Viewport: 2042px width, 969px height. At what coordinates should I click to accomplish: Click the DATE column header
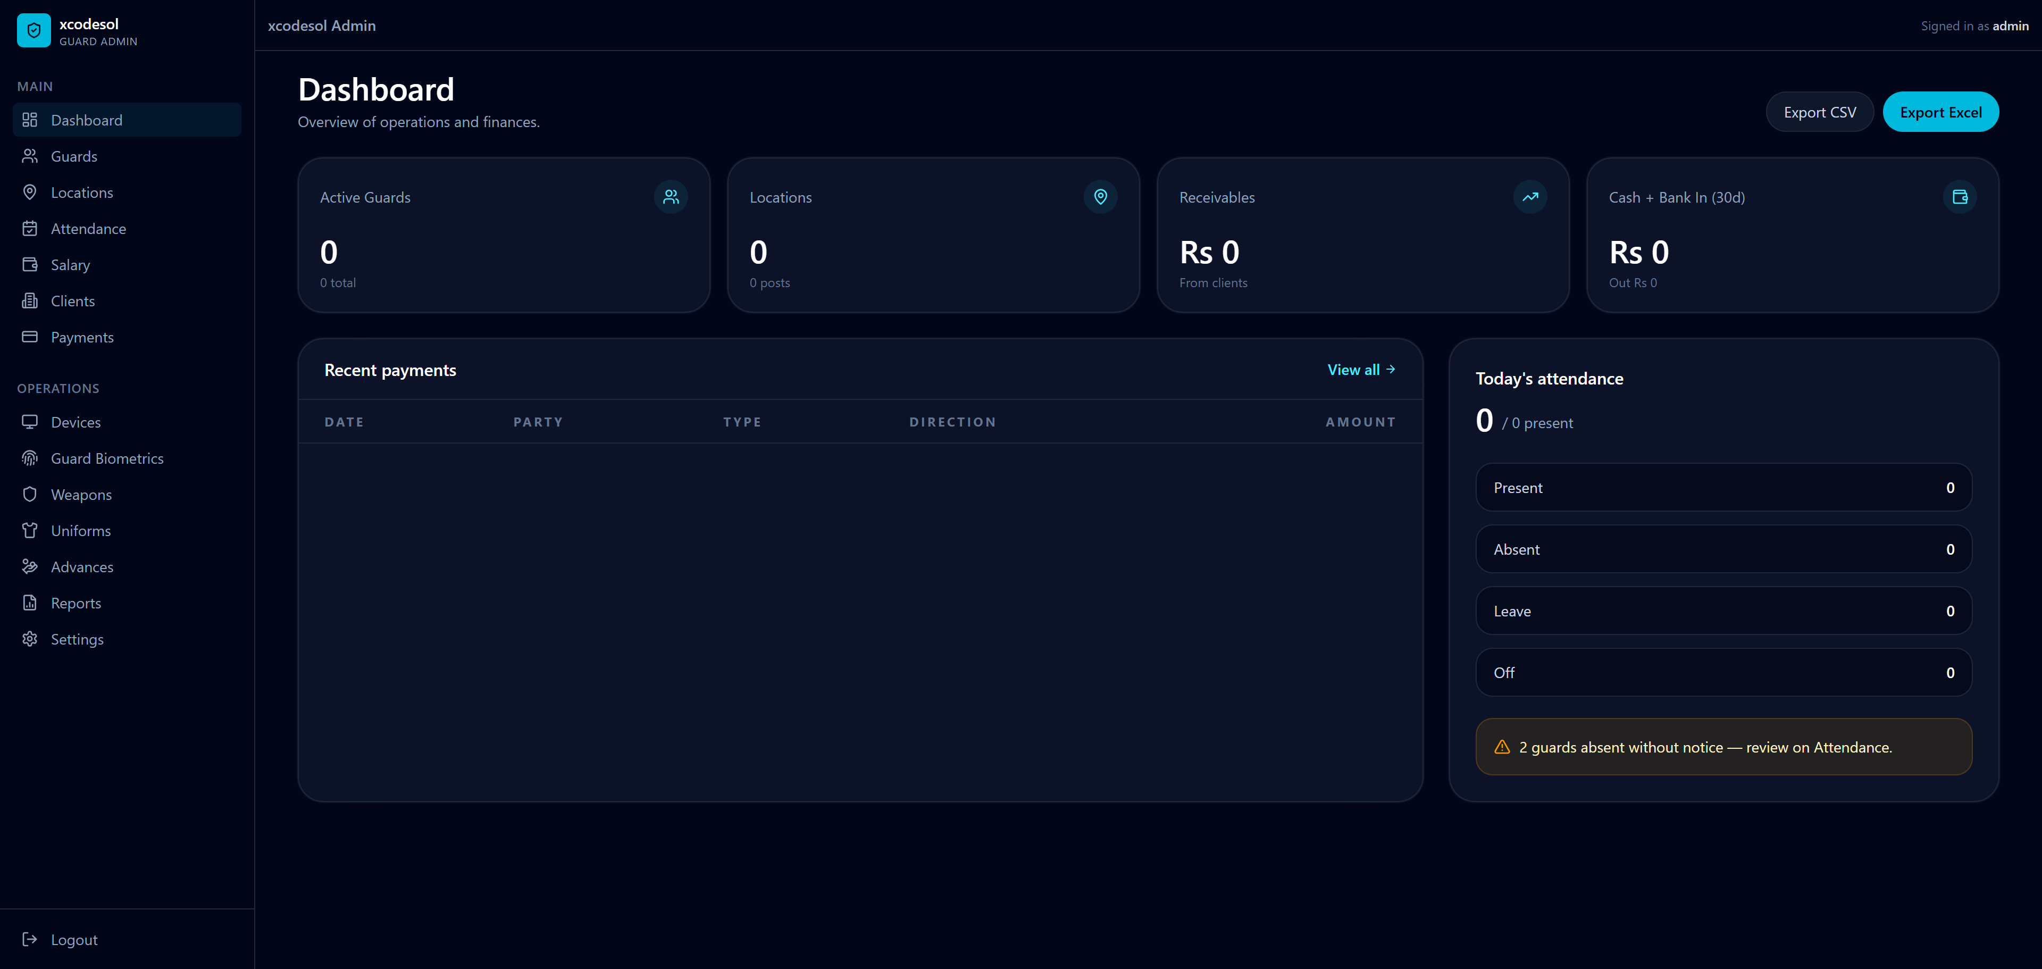tap(344, 422)
